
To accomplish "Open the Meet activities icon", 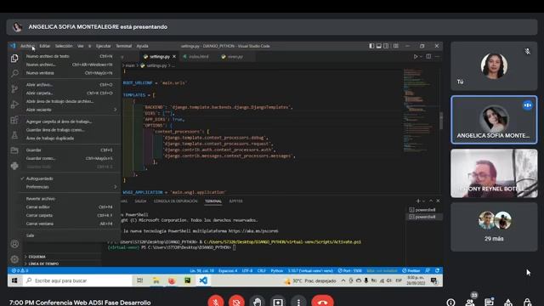I will pyautogui.click(x=508, y=303).
